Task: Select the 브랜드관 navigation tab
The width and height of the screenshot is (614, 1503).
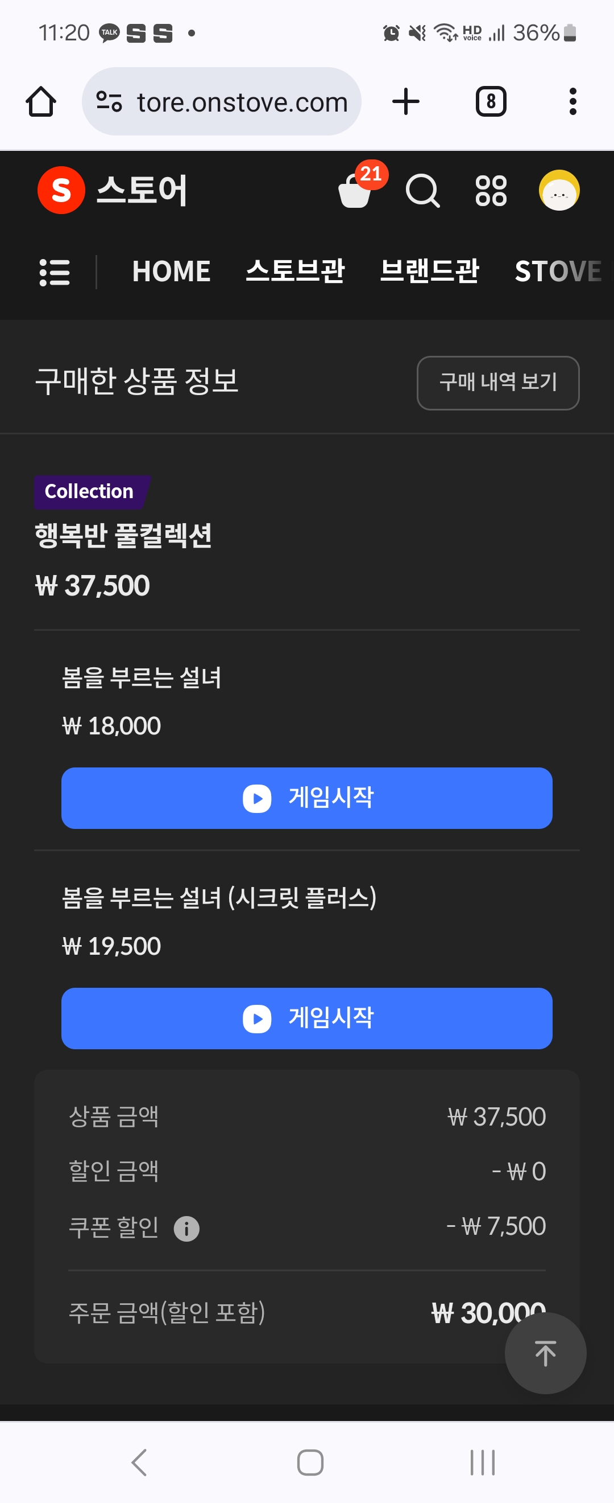Action: (x=429, y=272)
